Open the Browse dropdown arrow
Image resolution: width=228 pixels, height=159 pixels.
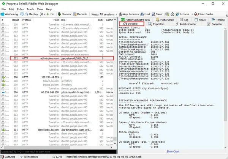[192, 14]
